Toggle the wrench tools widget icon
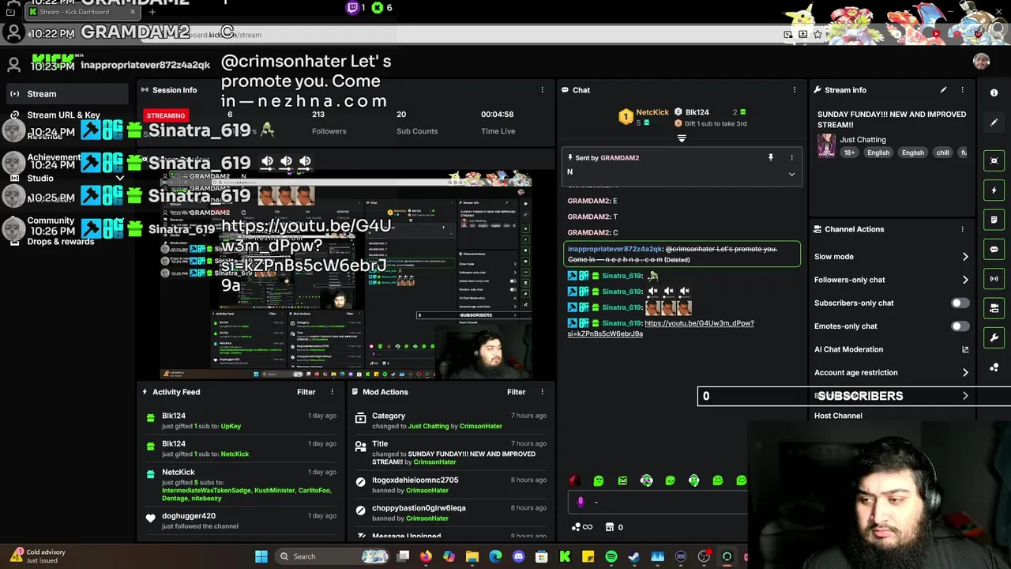The height and width of the screenshot is (569, 1011). 994,337
